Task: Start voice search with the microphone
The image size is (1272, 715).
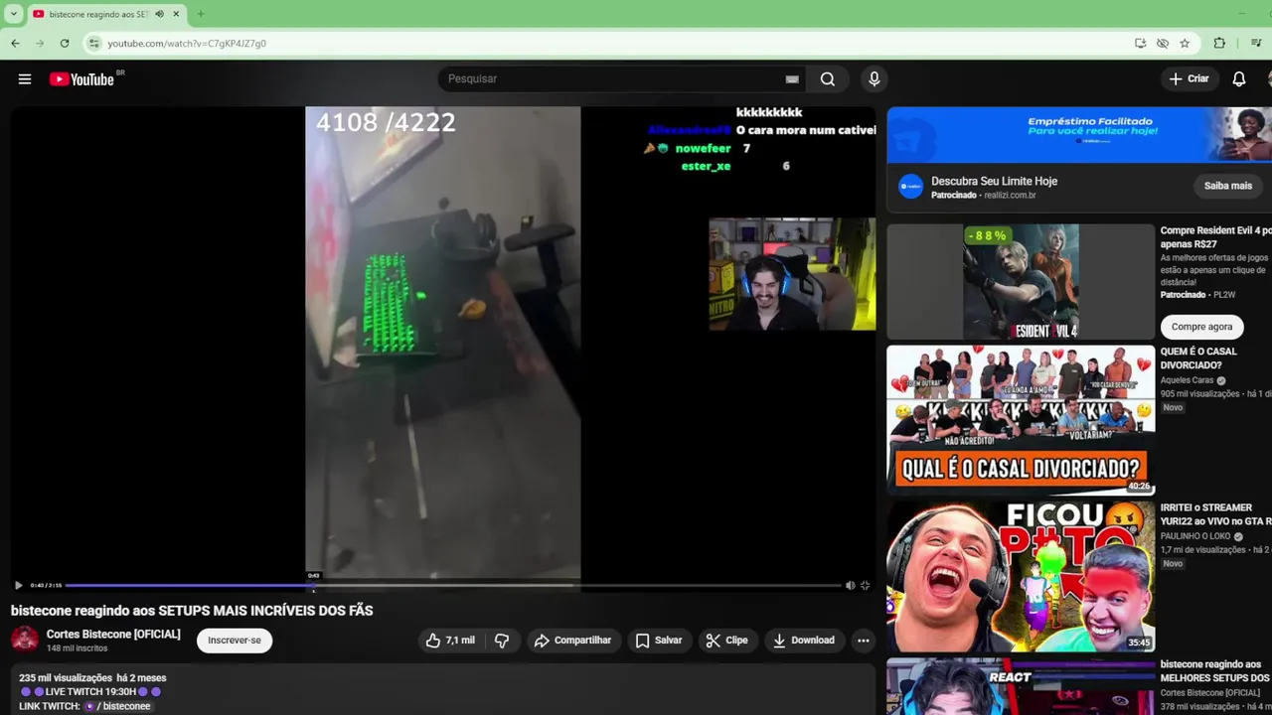Action: pos(874,78)
